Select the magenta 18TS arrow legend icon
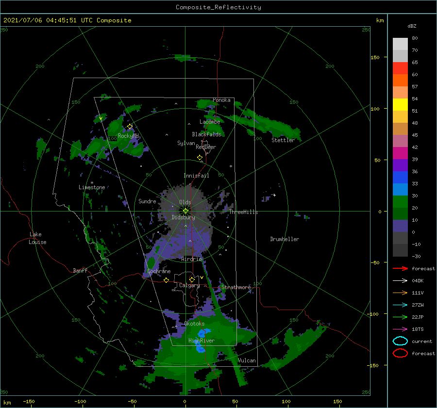Viewport: 437px width, 408px height. pyautogui.click(x=400, y=329)
